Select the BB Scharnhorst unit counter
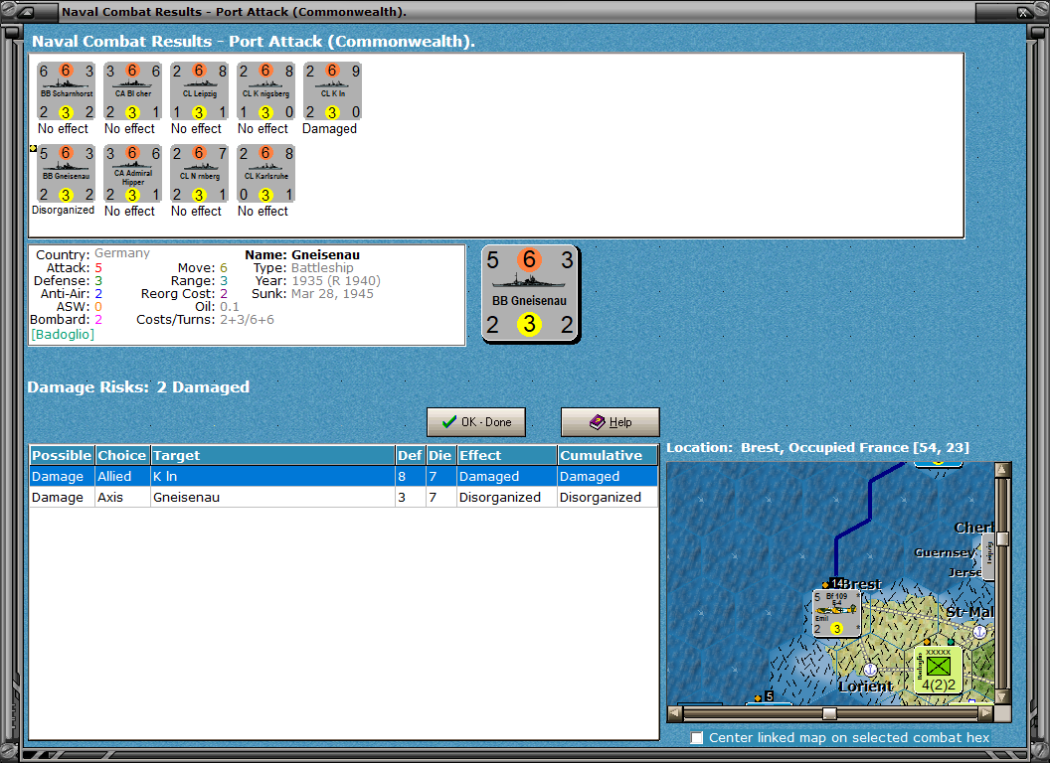 (x=66, y=91)
